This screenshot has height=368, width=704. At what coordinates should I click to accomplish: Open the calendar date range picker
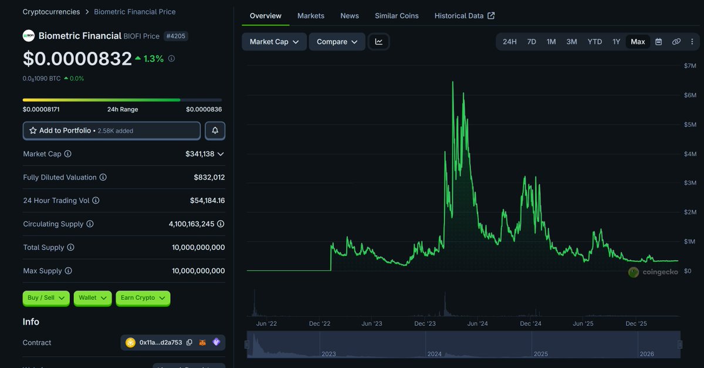click(659, 42)
